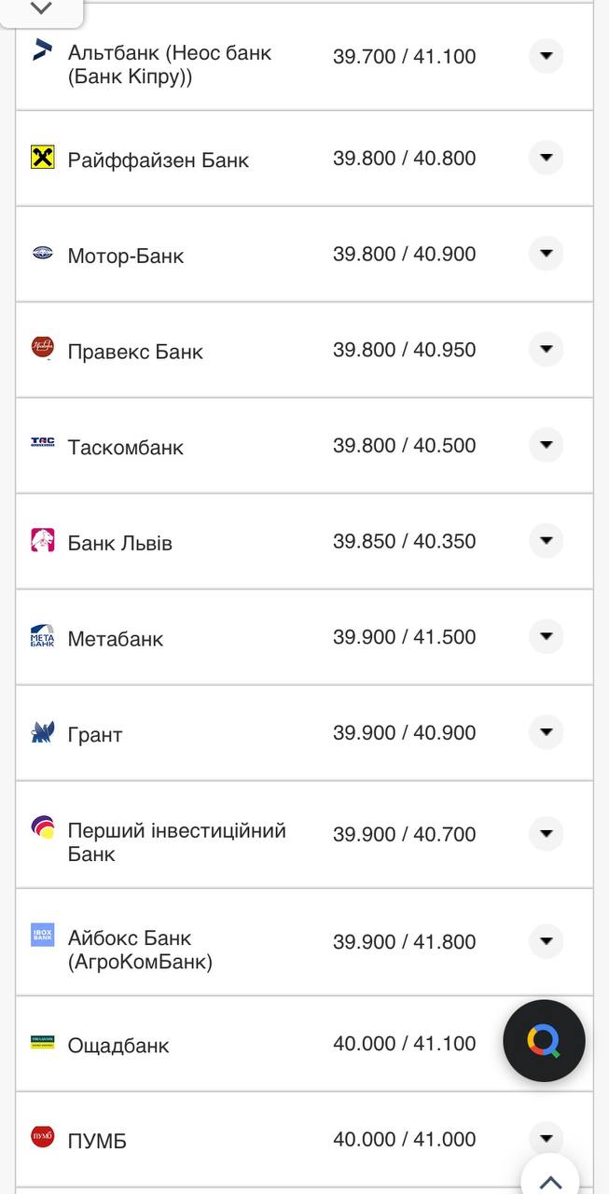This screenshot has height=1194, width=609.
Task: Select the Мотор-Банк logo
Action: click(x=41, y=254)
